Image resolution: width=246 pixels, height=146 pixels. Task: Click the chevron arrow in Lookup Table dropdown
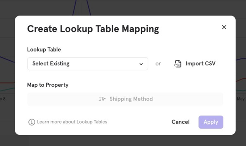coord(141,64)
